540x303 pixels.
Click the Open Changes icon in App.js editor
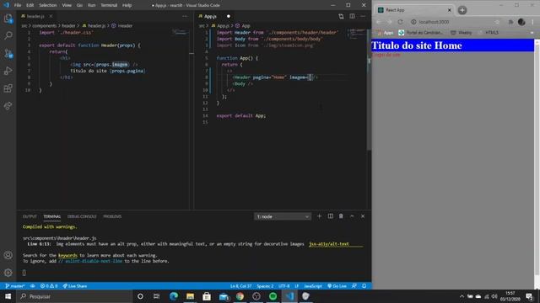(341, 16)
